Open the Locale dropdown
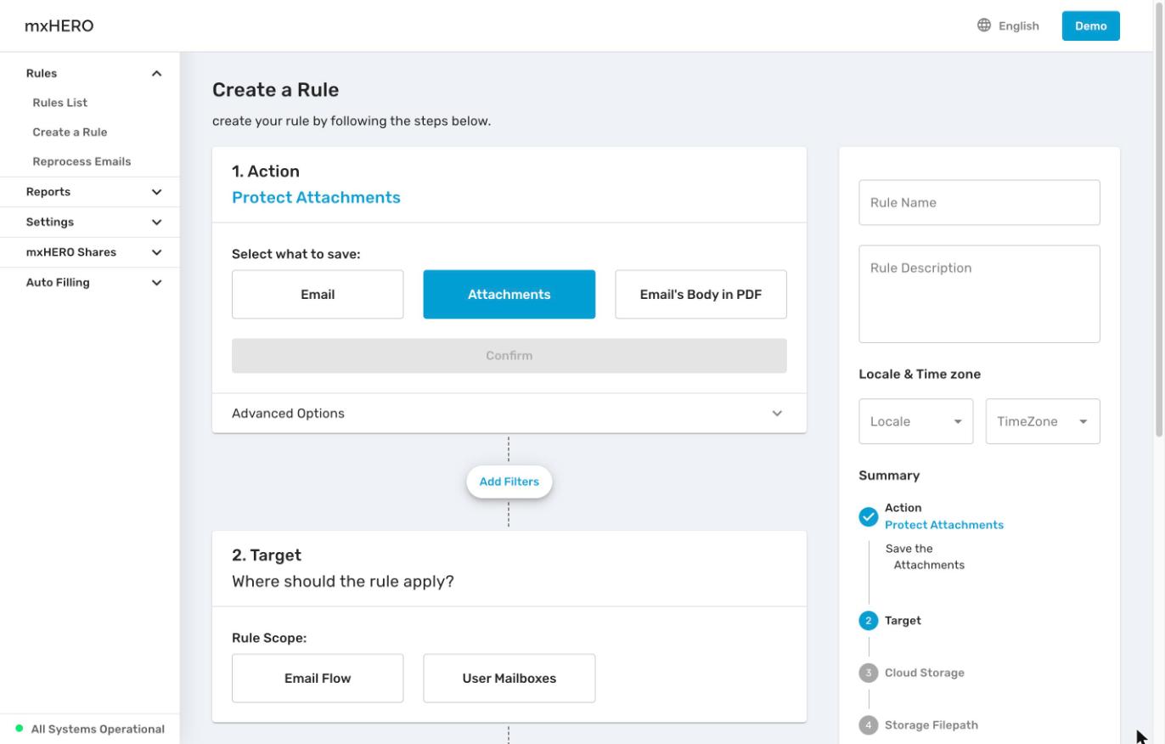The image size is (1165, 744). click(916, 421)
